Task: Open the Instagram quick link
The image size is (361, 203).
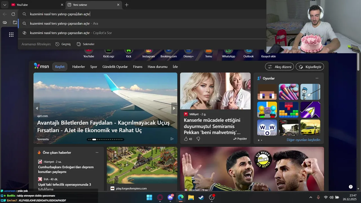Action: point(149,53)
